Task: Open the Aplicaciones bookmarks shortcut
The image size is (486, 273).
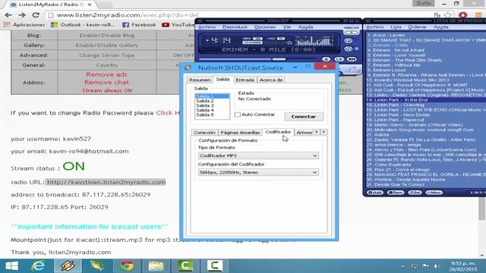Action: (24, 25)
